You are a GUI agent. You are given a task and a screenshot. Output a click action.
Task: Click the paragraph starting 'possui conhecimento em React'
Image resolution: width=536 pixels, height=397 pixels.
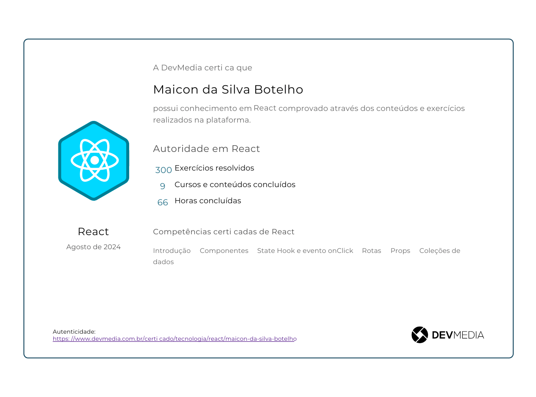pyautogui.click(x=309, y=114)
